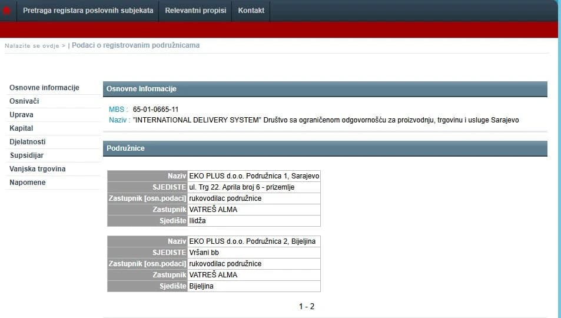Viewport: 561px width, 318px height.
Task: Open Pretraga registara poslovnih subjekata menu
Action: [x=88, y=11]
